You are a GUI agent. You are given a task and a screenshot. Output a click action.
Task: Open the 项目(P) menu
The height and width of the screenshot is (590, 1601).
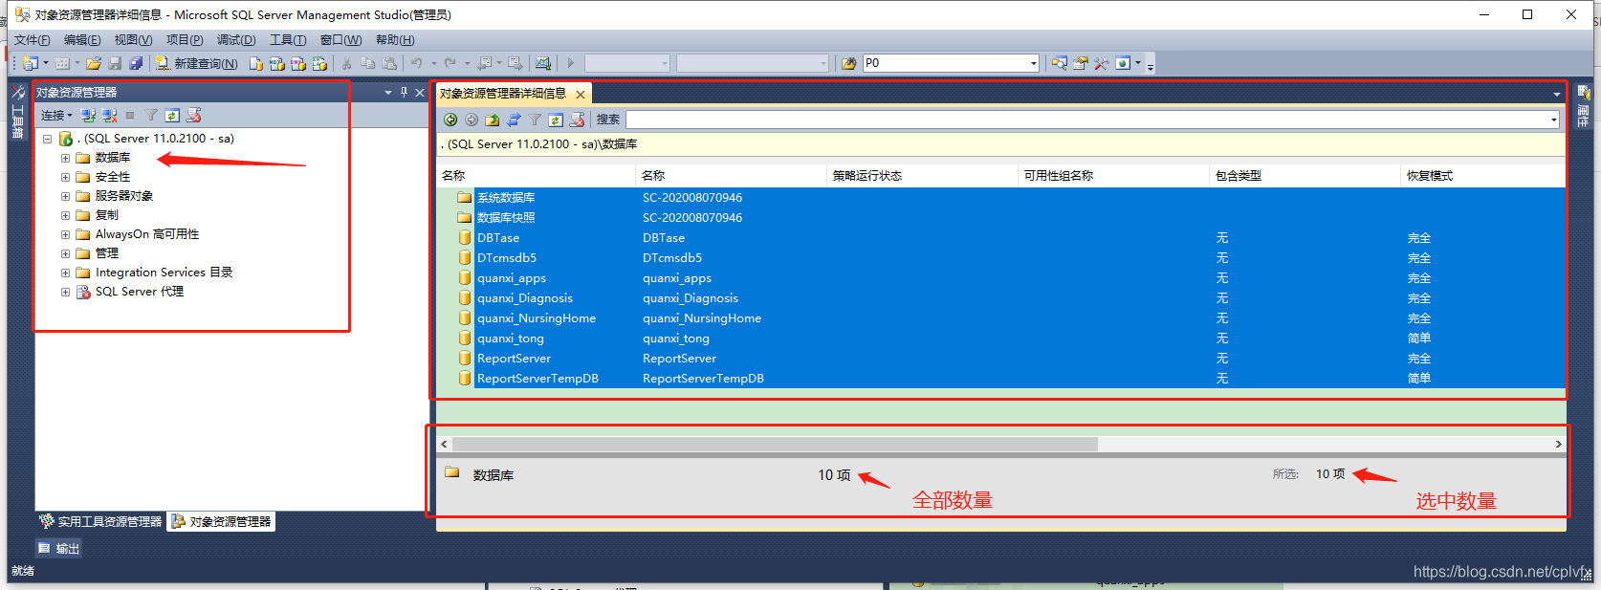(185, 39)
